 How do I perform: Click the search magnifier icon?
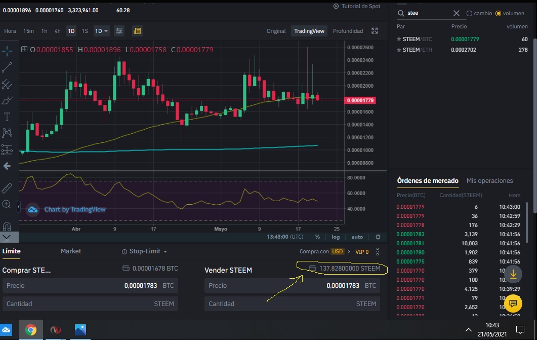click(401, 13)
